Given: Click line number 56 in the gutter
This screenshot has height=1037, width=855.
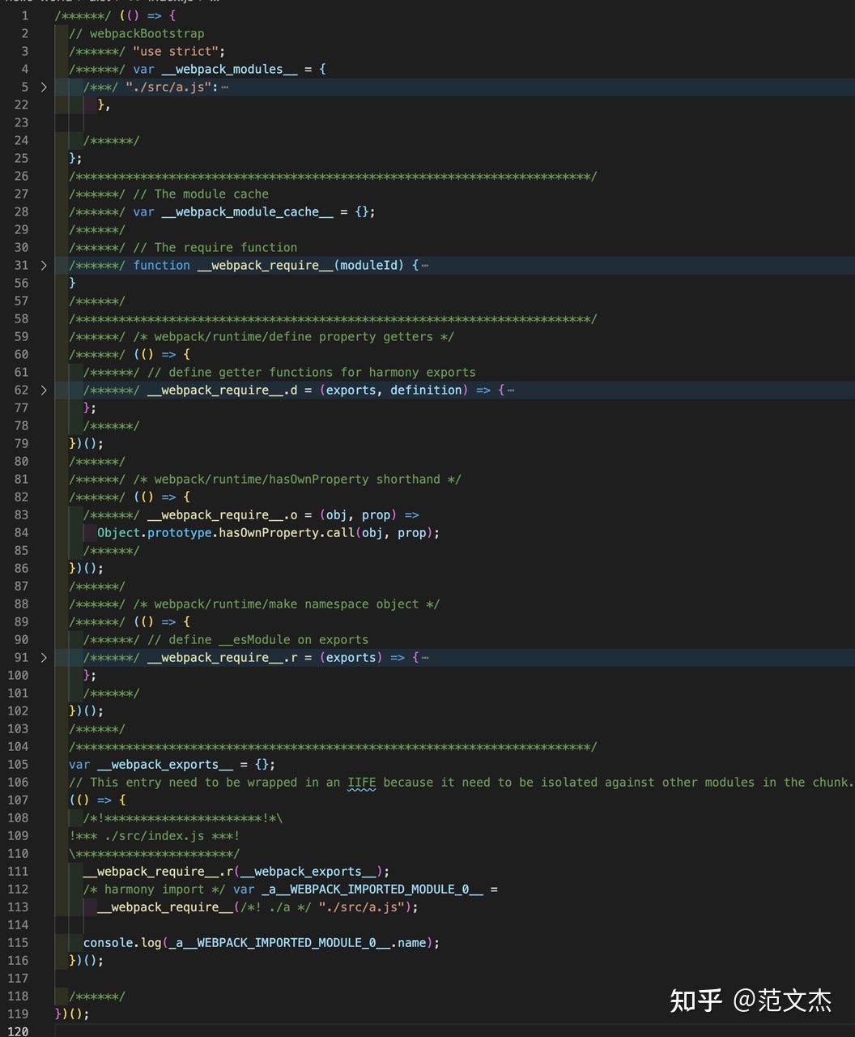Looking at the screenshot, I should tap(21, 283).
